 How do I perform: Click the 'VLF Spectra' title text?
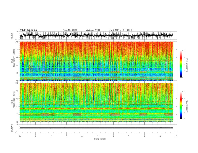[28, 30]
